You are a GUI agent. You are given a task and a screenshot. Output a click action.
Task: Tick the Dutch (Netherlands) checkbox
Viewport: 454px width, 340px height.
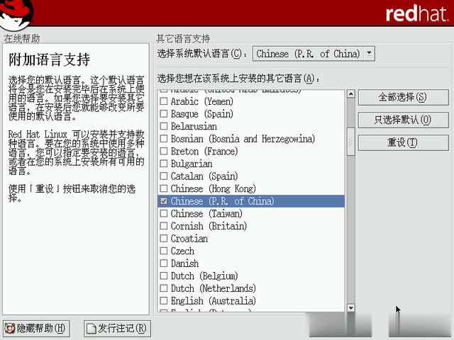click(164, 288)
